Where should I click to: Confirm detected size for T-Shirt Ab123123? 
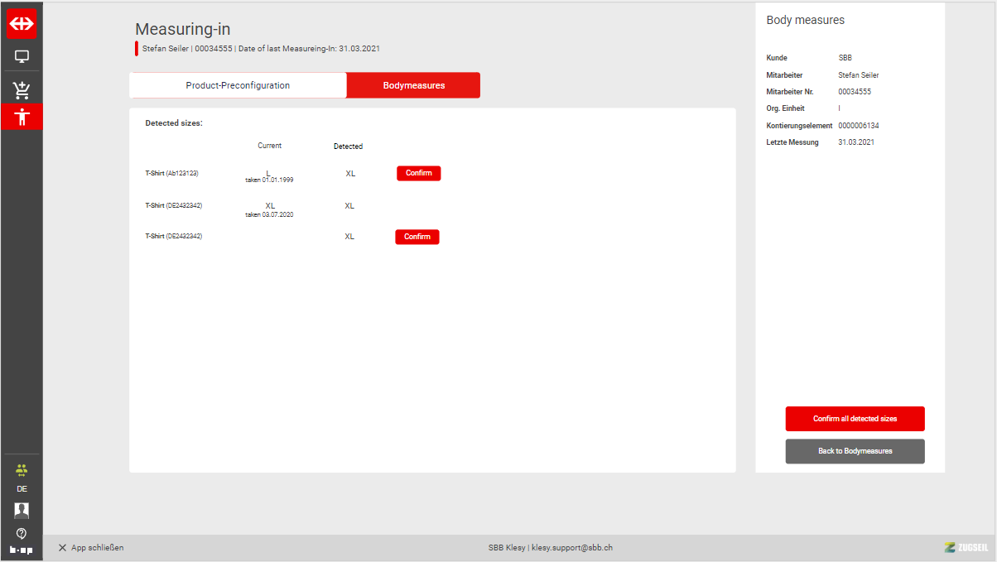[418, 173]
